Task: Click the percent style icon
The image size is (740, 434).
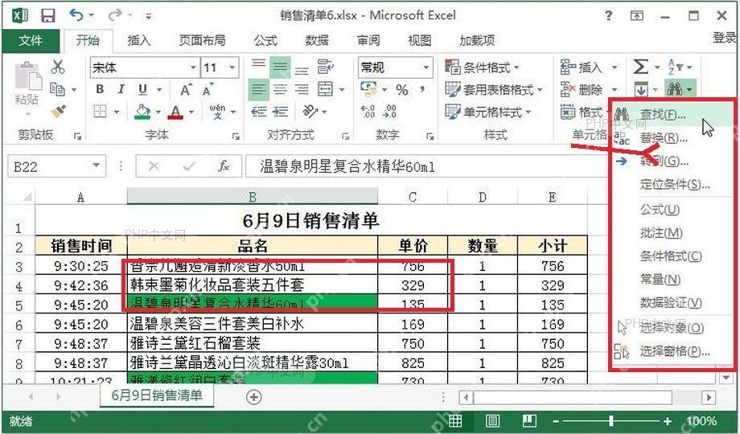Action: [x=402, y=89]
